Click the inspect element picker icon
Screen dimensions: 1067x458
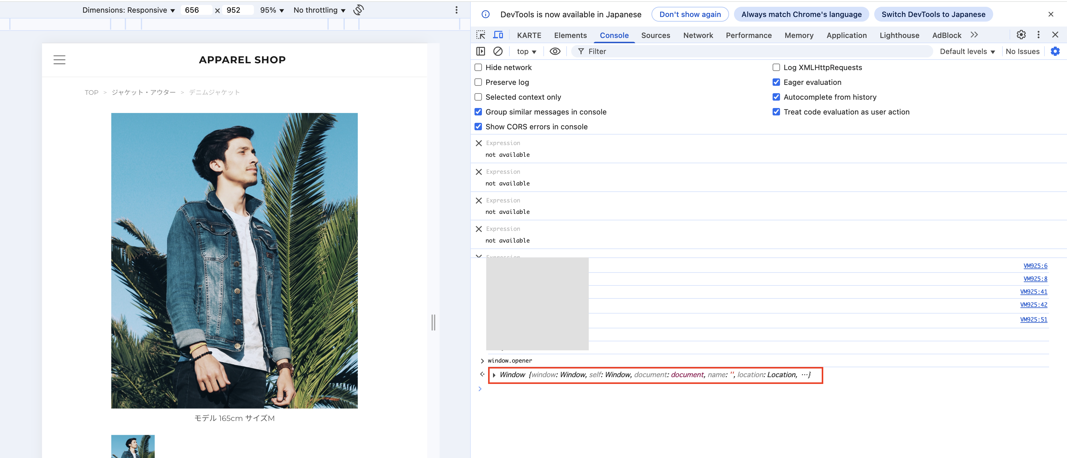480,35
